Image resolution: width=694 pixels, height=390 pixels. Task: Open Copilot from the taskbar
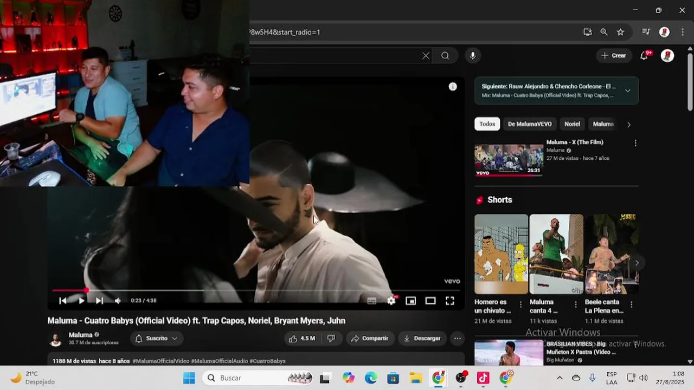coord(348,378)
